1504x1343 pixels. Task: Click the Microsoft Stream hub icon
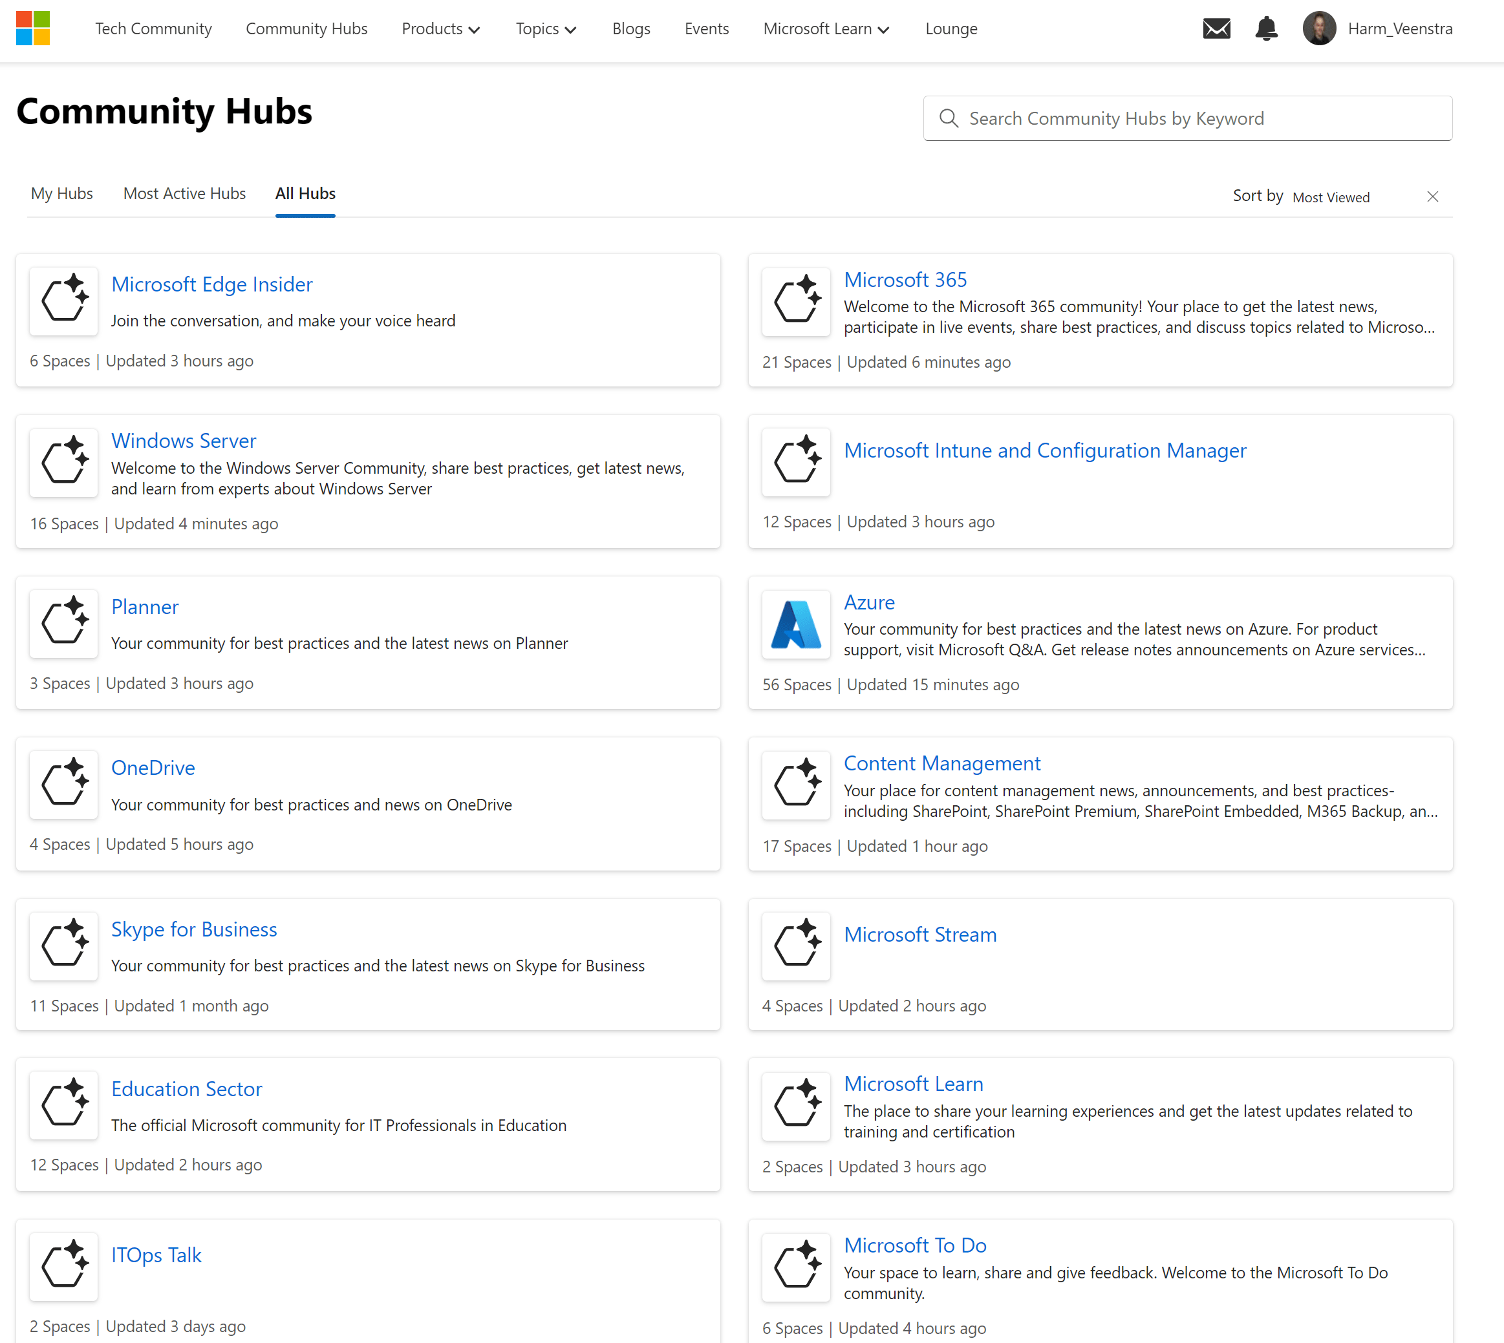click(x=796, y=946)
